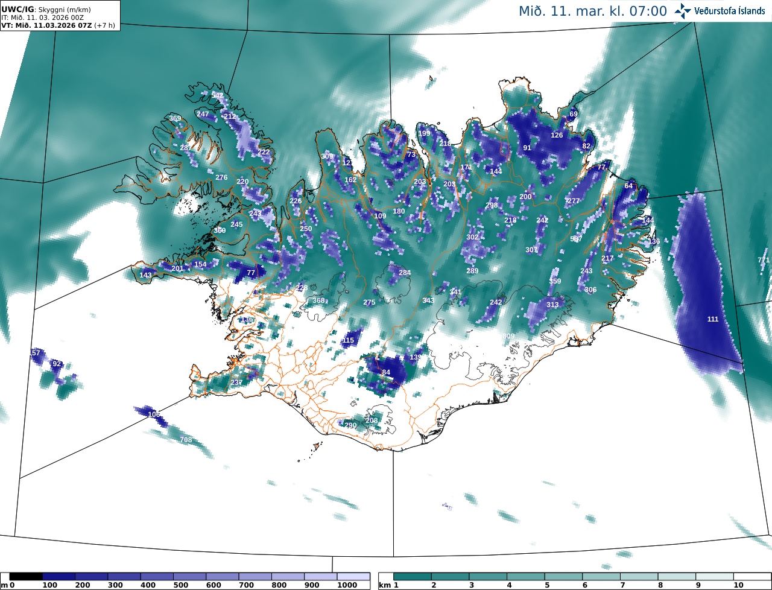Screen dimensions: 772x590
Task: Click visibility value 82 in the northeast
Action: tap(586, 146)
